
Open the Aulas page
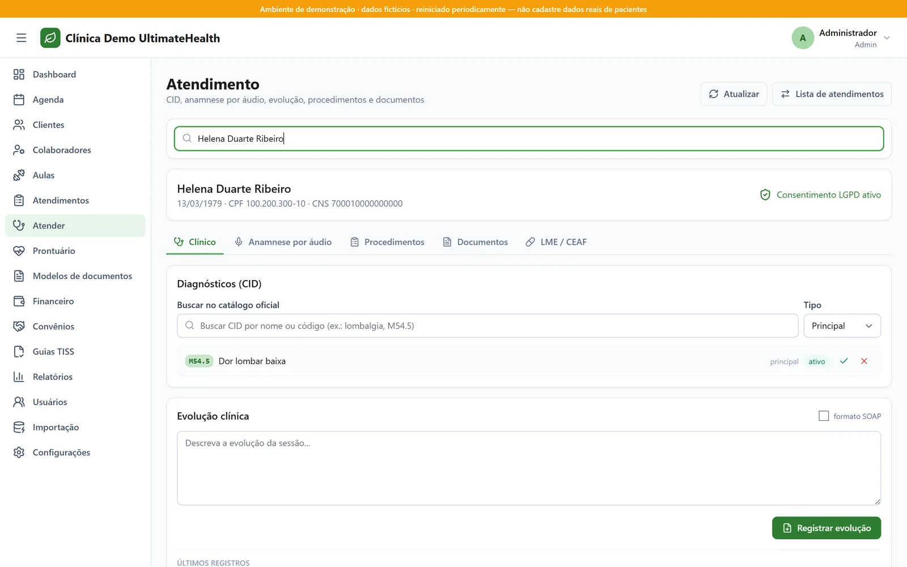coord(75,175)
